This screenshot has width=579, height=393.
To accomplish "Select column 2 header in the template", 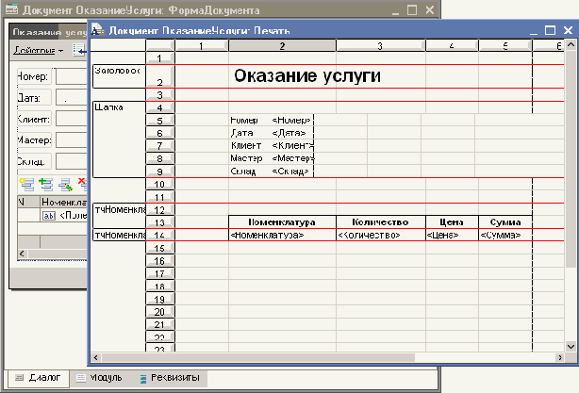I will click(282, 45).
